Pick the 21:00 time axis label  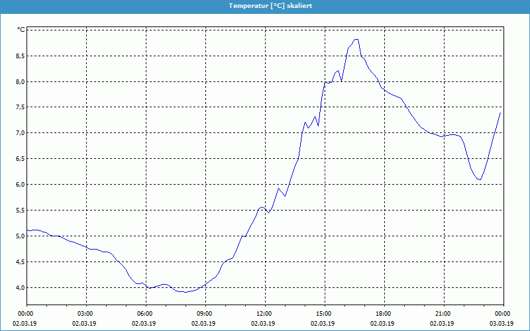(x=443, y=314)
